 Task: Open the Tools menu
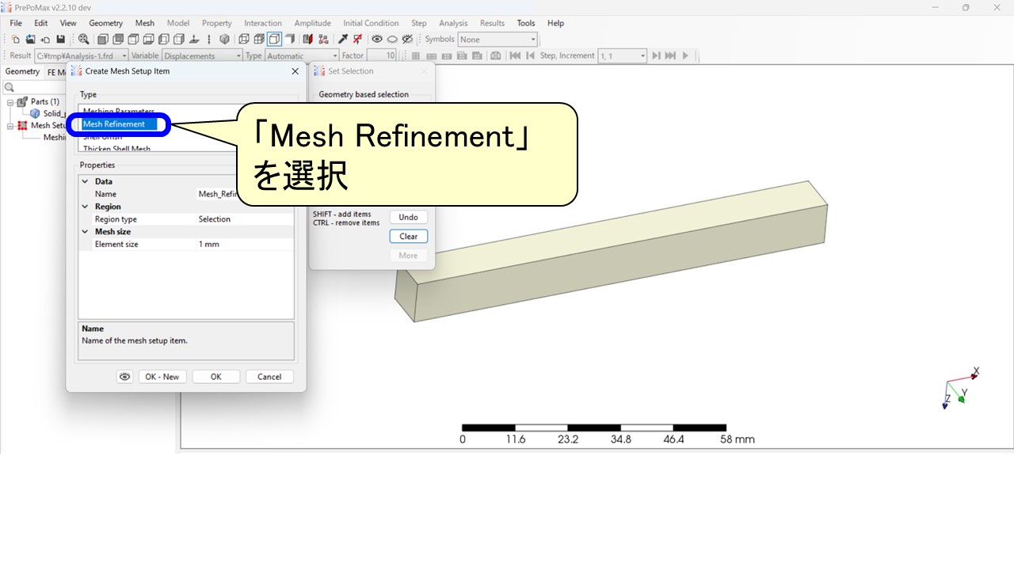pos(526,23)
